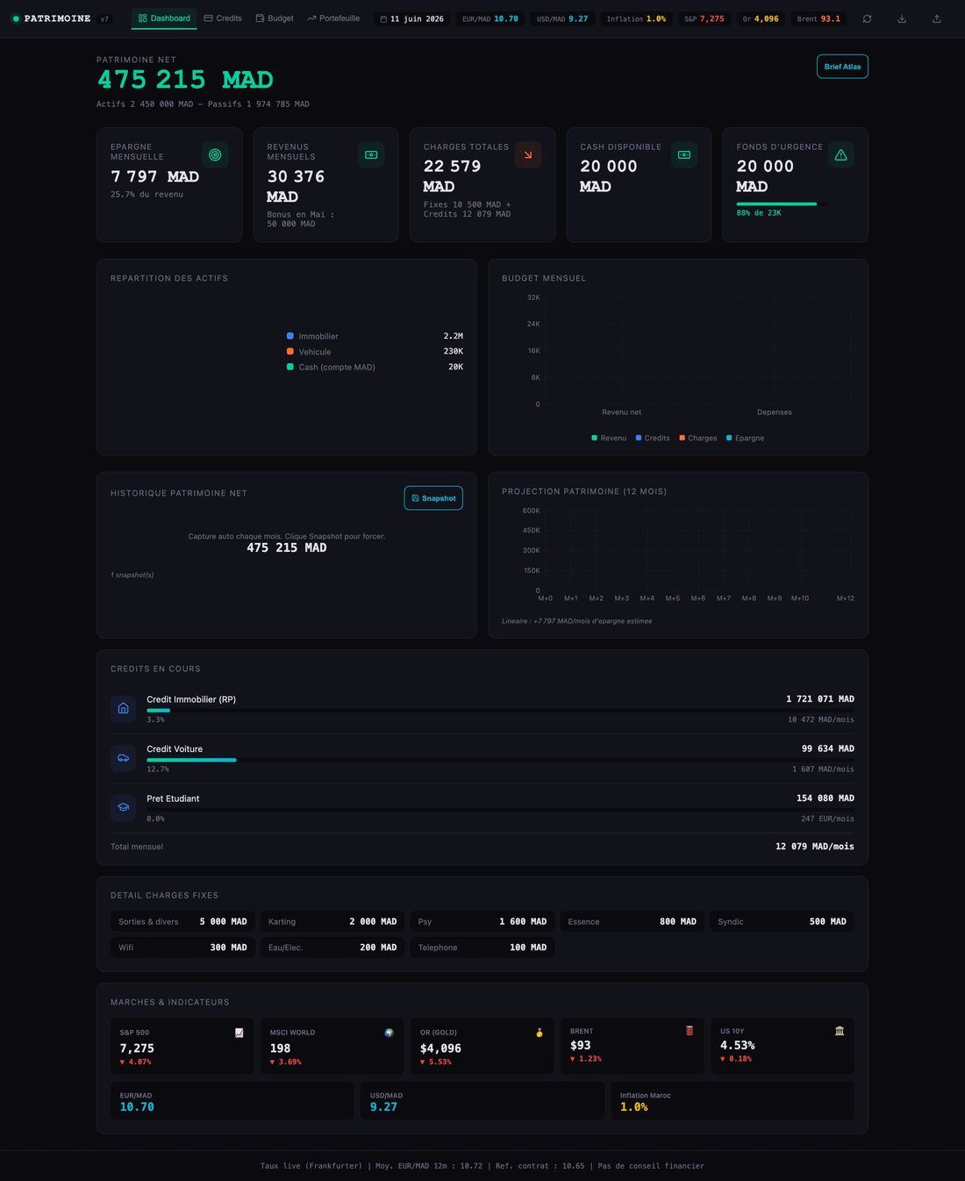Click the download export icon in header

(x=902, y=18)
